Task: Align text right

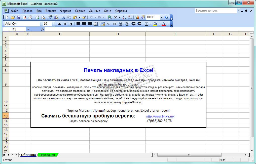Action: [x=90, y=24]
